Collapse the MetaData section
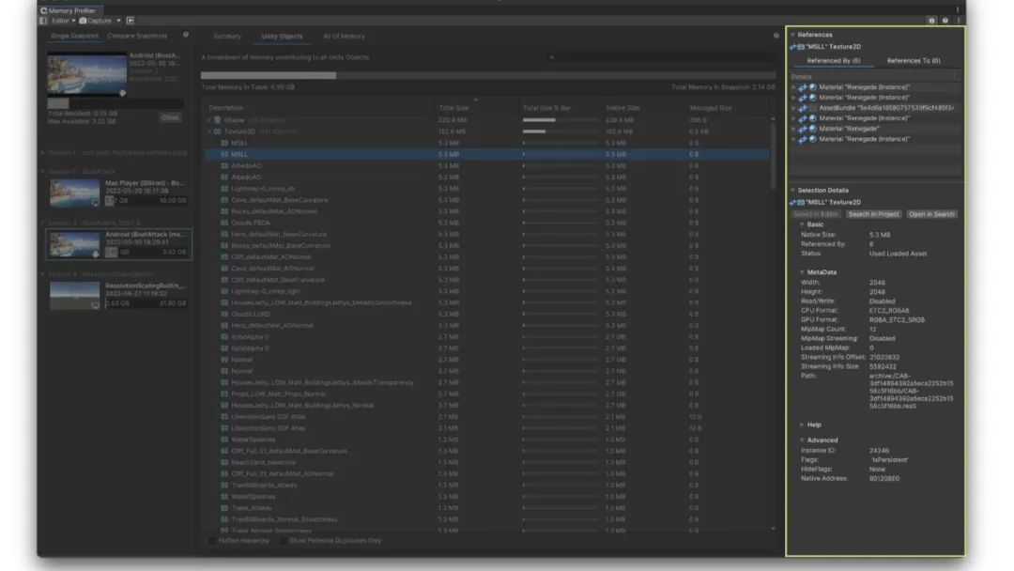Image resolution: width=1014 pixels, height=571 pixels. point(802,272)
